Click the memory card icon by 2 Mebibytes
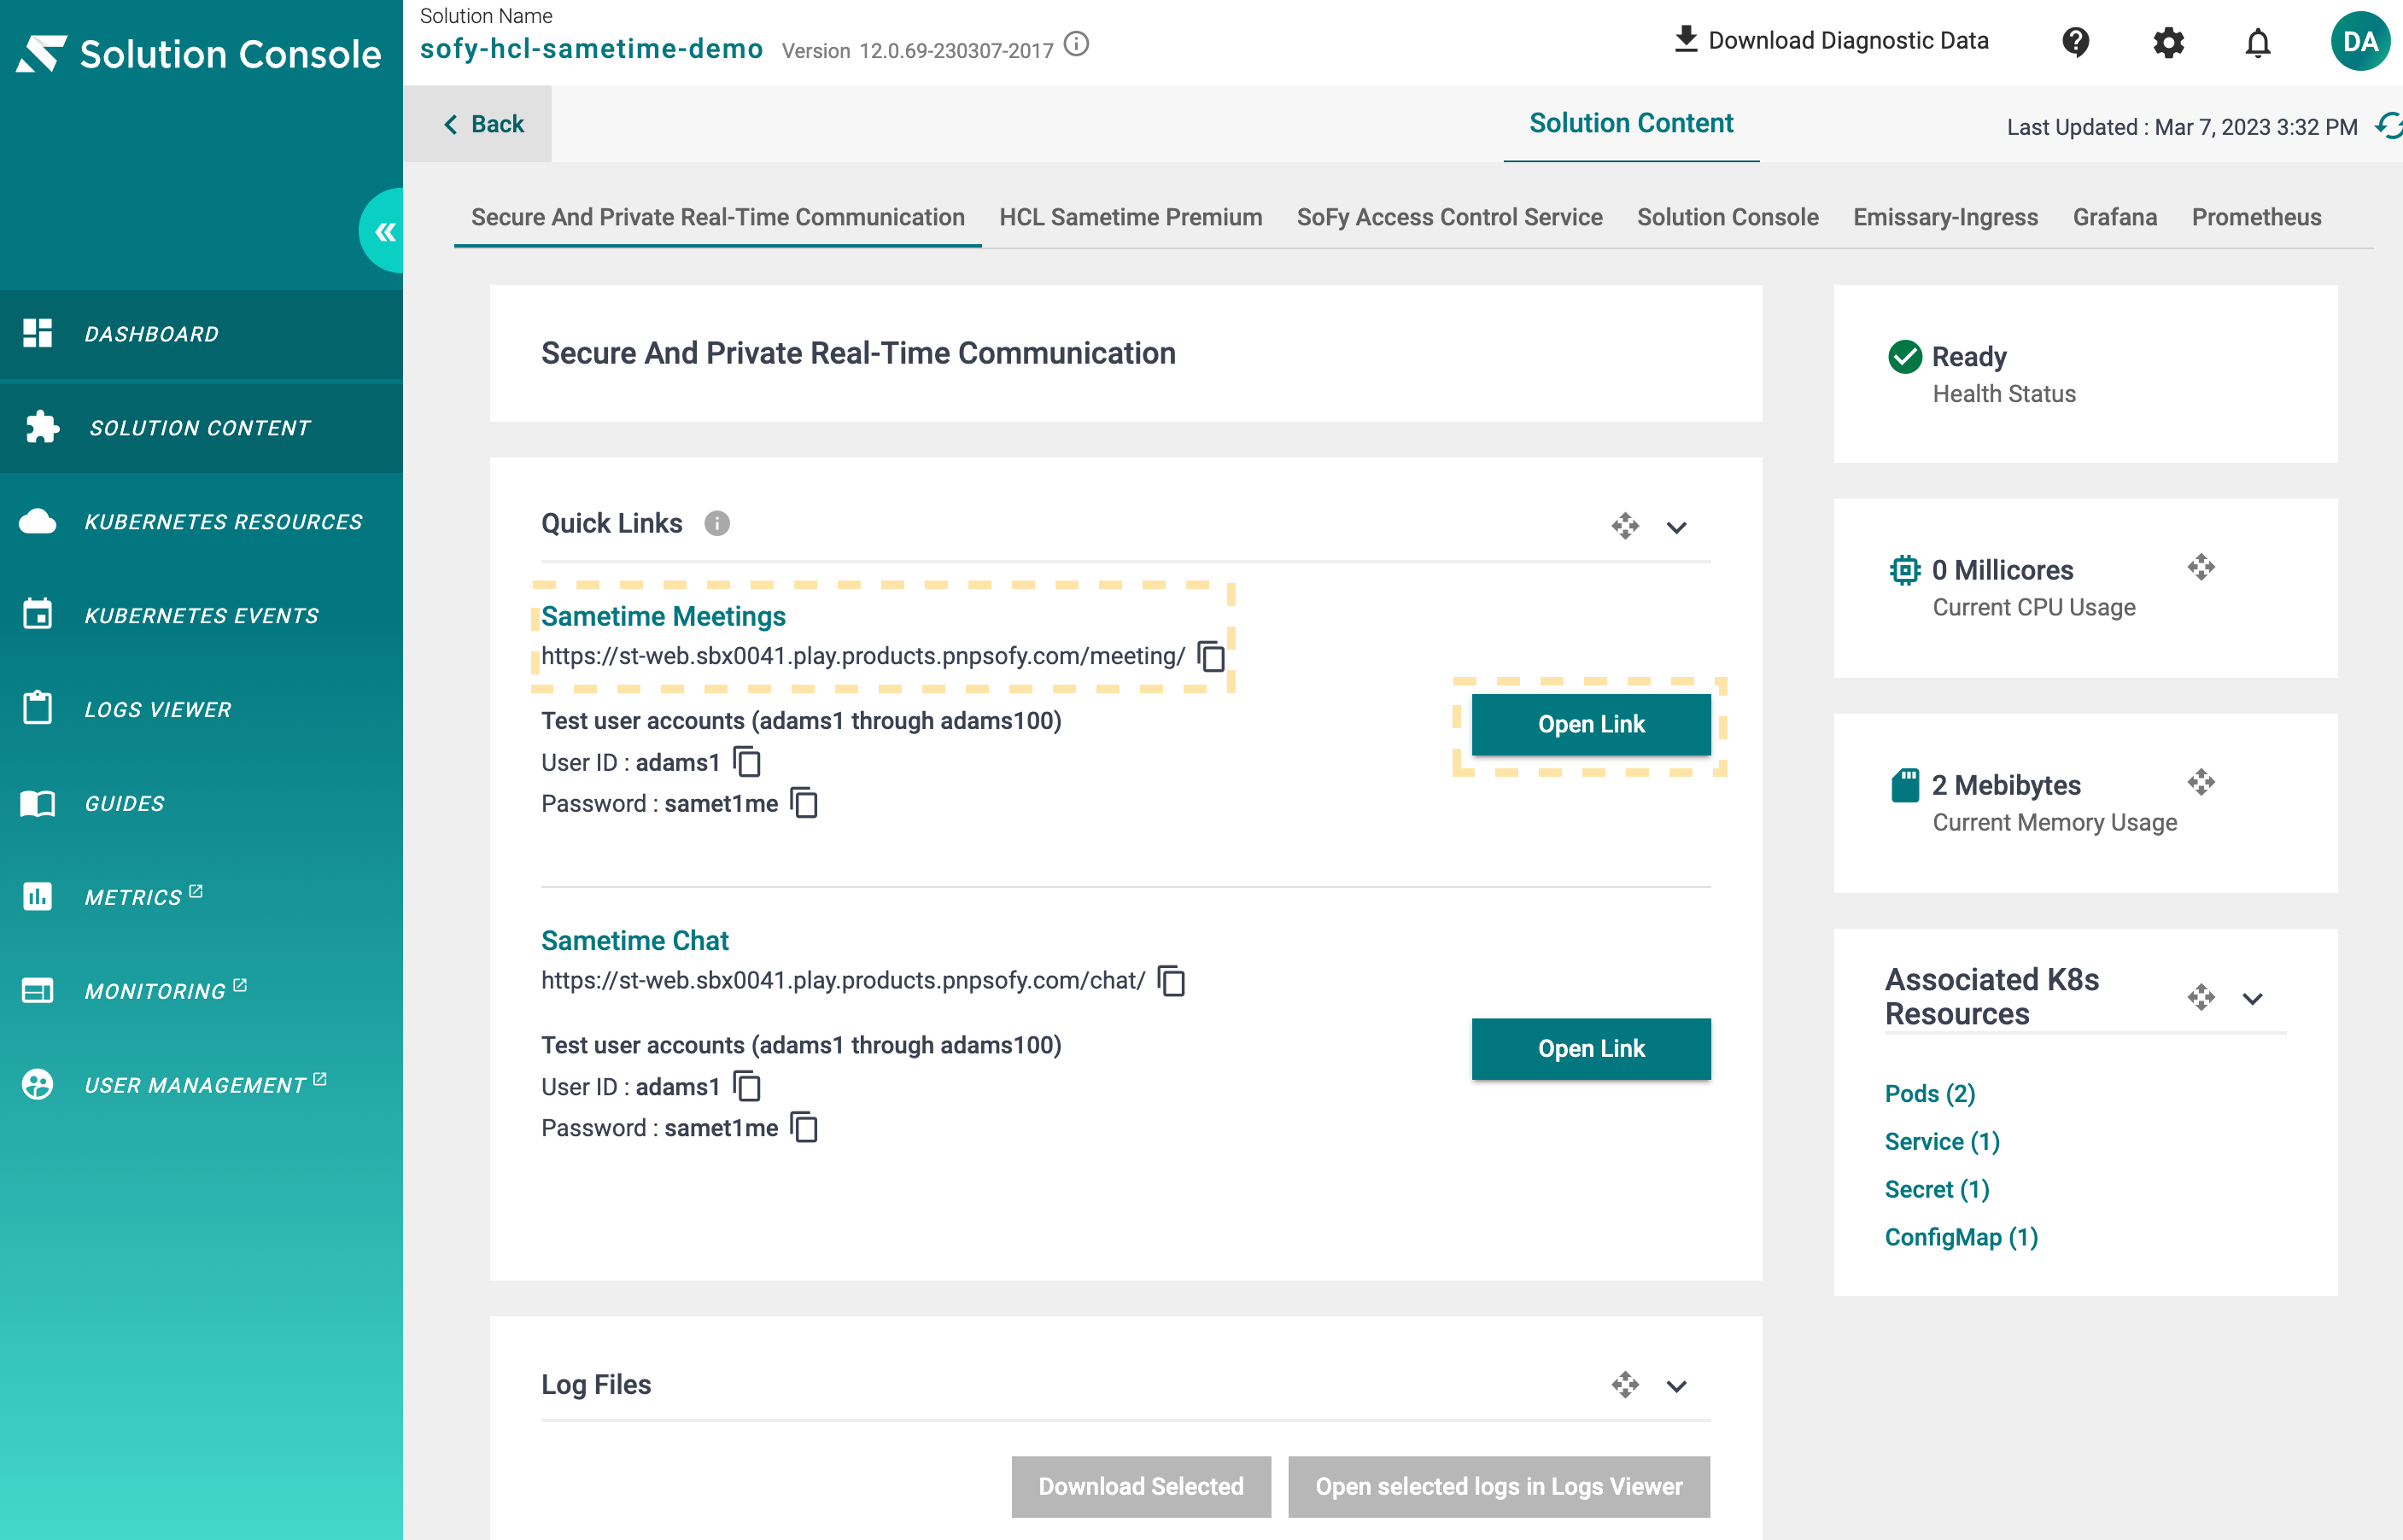The height and width of the screenshot is (1540, 2403). click(x=1905, y=785)
